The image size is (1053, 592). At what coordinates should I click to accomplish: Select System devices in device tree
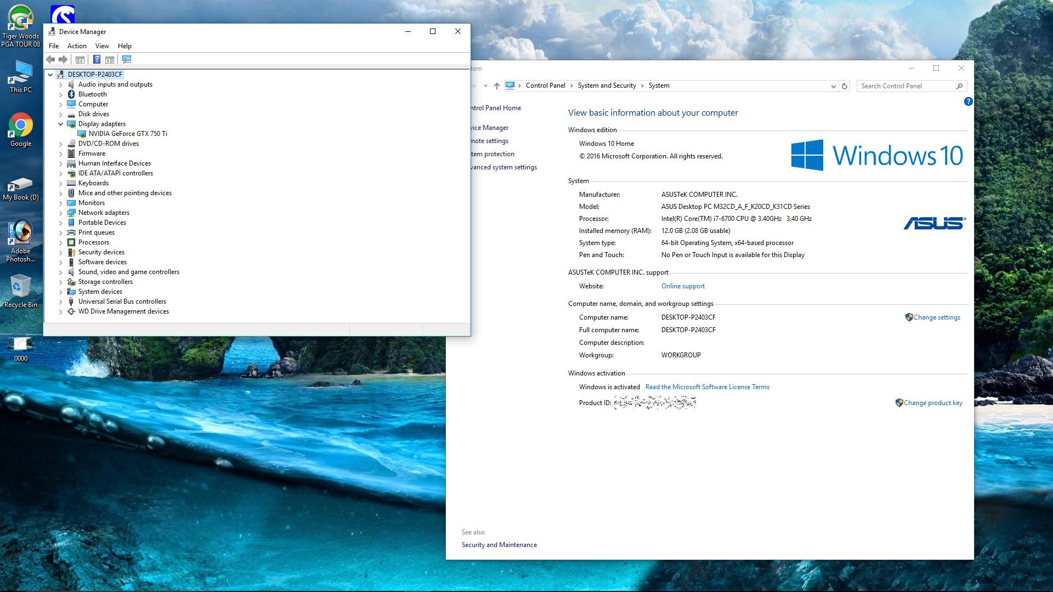click(100, 292)
